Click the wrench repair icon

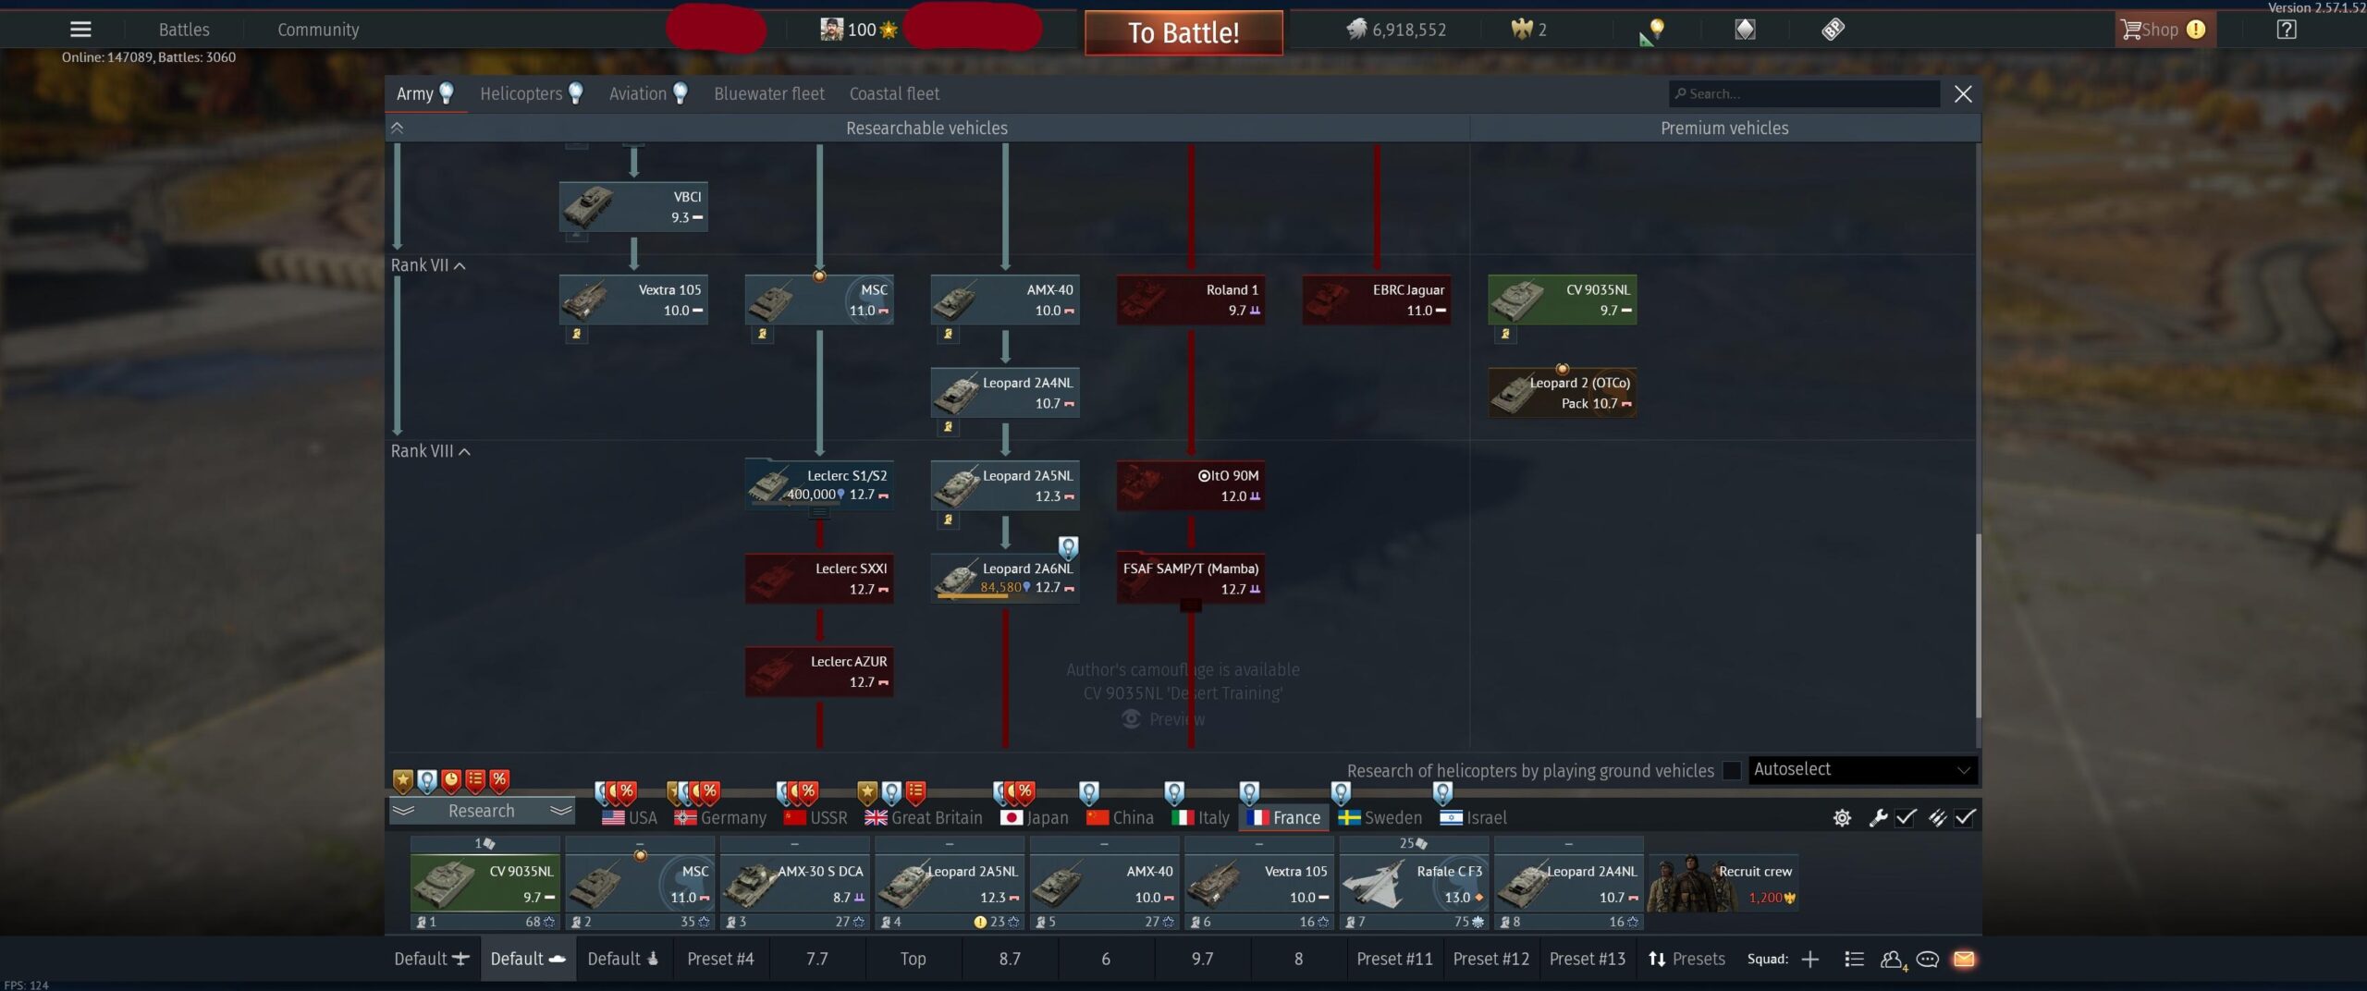point(1878,818)
